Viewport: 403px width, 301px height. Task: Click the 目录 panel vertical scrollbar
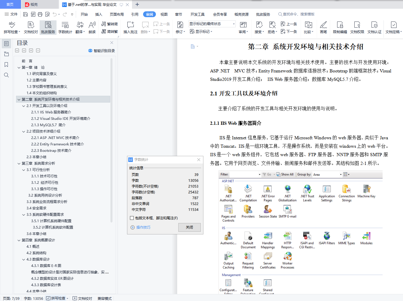(x=111, y=140)
